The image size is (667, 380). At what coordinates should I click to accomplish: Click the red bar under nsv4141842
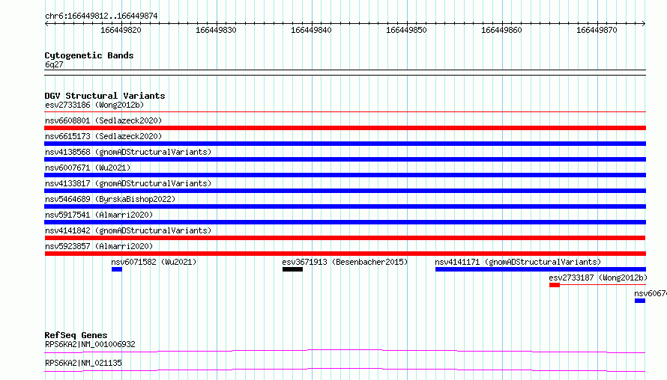(345, 238)
